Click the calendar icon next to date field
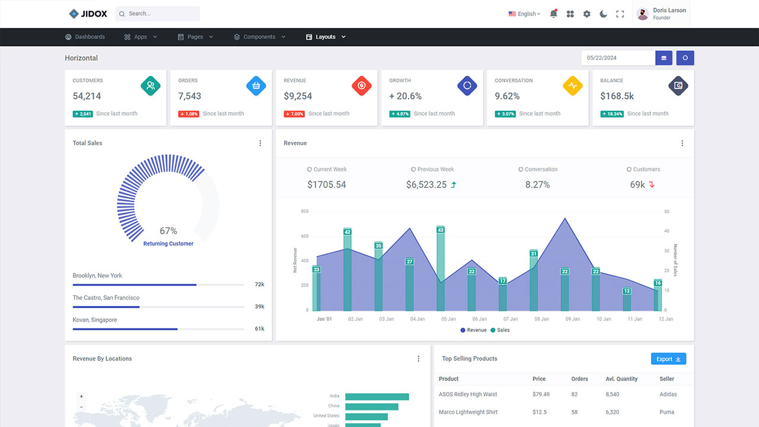The image size is (759, 427). pos(664,58)
